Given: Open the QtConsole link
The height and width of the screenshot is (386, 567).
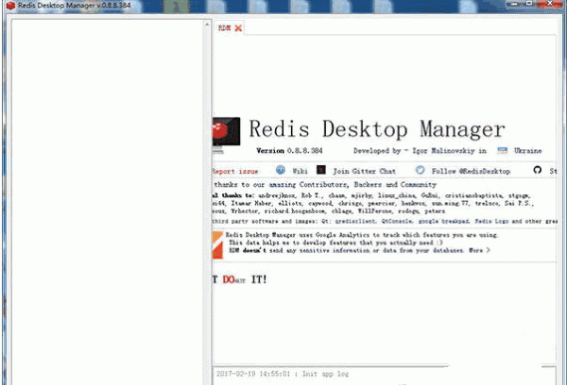Looking at the screenshot, I should pyautogui.click(x=397, y=221).
